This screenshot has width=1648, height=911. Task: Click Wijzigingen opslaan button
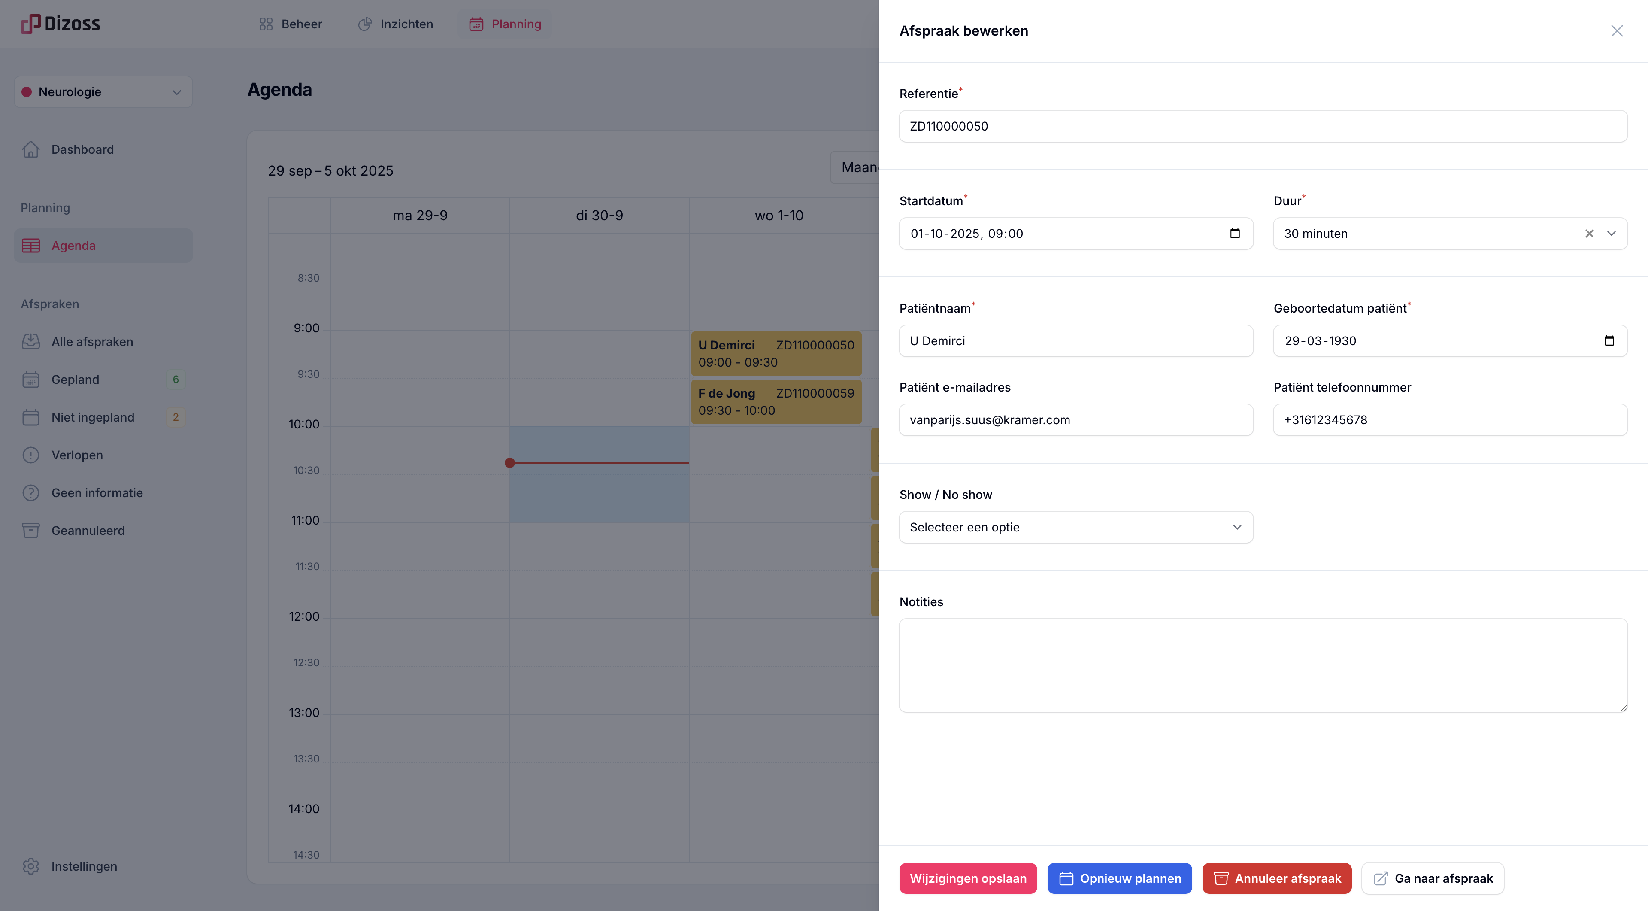[x=967, y=878]
